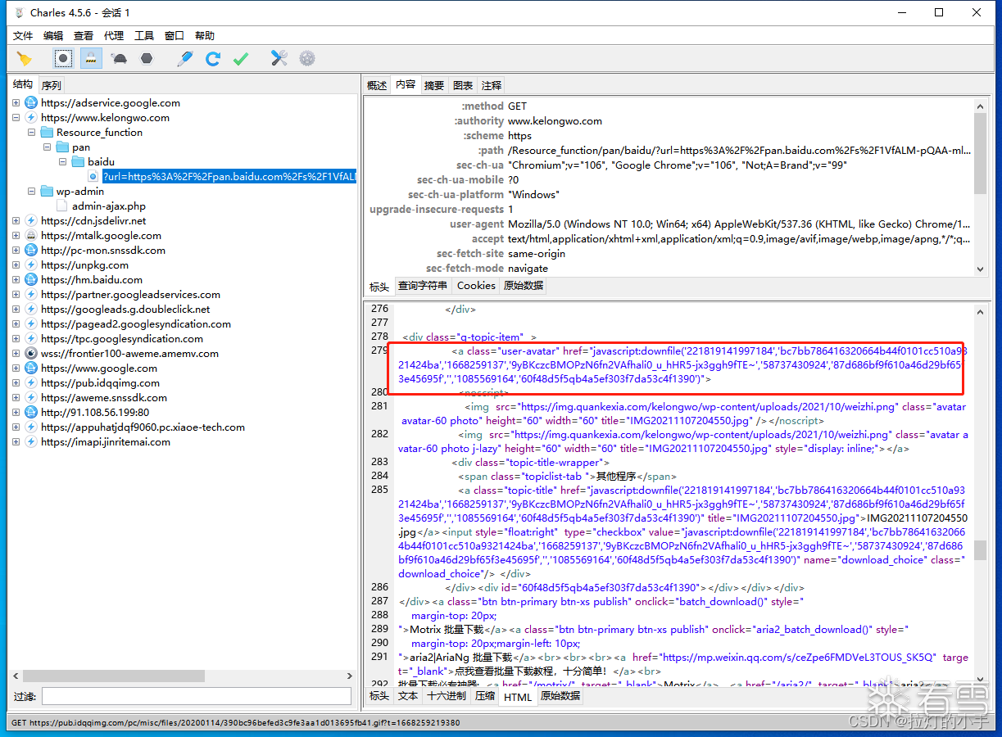Screen dimensions: 1002x737
Task: Open the 注释 tab
Action: point(492,85)
